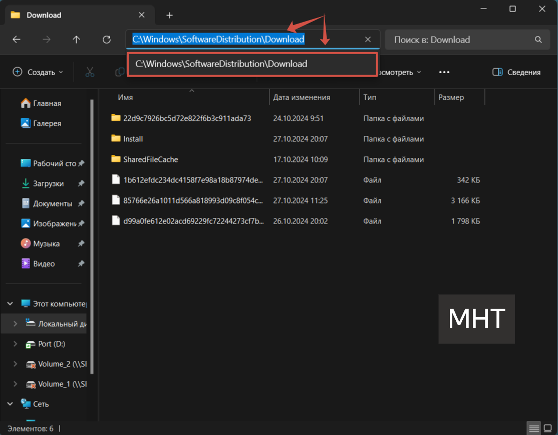Viewport: 558px width, 435px height.
Task: Select the SharedFileCache folder
Action: 151,159
